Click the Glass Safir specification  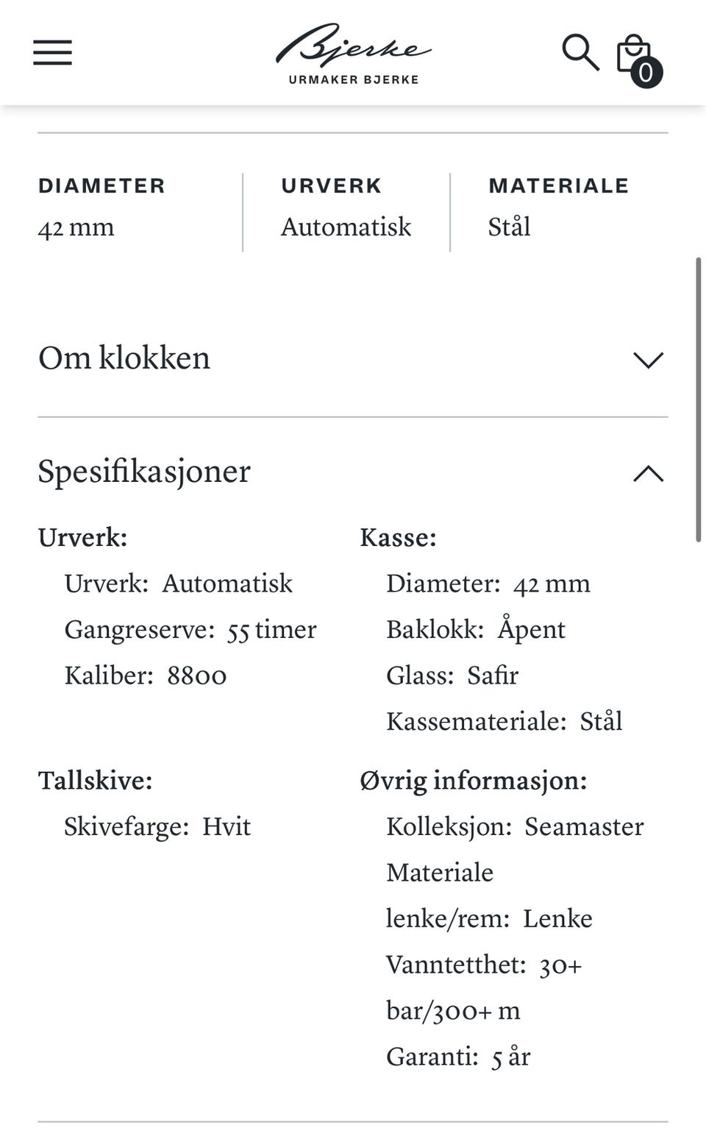click(x=452, y=675)
